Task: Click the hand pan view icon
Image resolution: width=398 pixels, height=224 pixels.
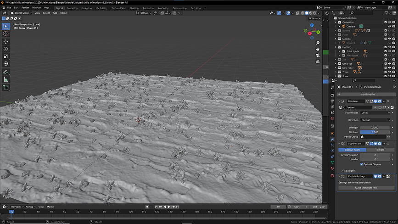Action: click(x=318, y=49)
